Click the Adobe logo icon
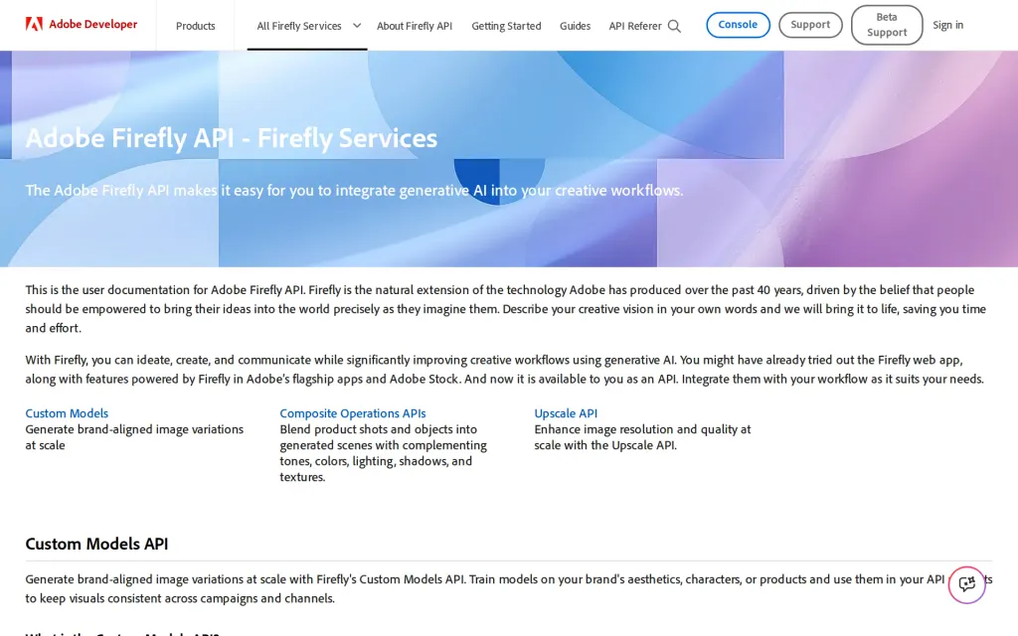The width and height of the screenshot is (1018, 636). (x=34, y=25)
